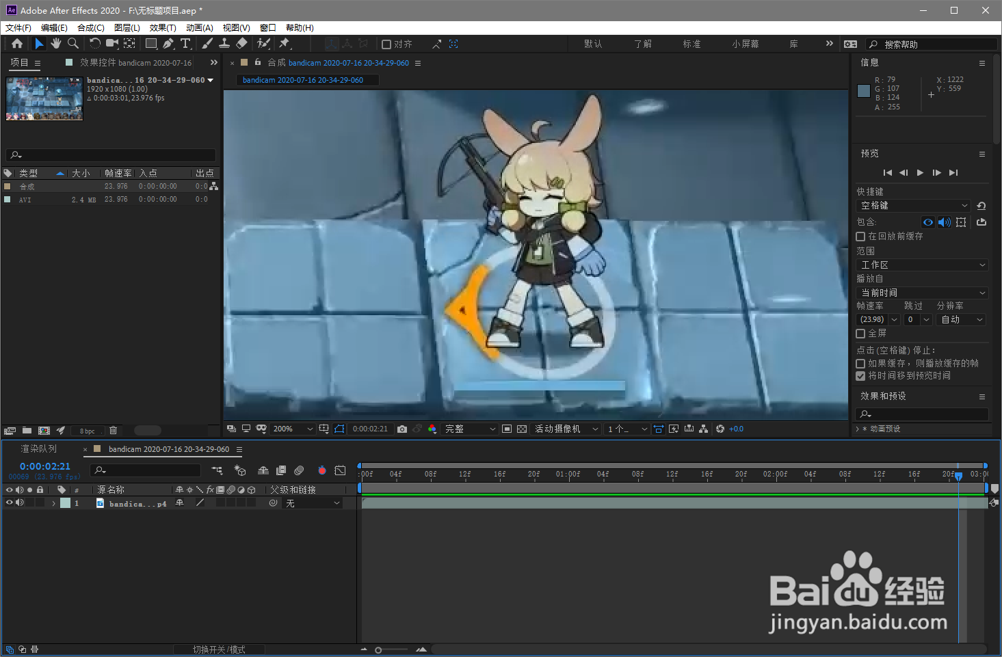
Task: Open the composition flowchart icon in viewer
Action: (704, 429)
